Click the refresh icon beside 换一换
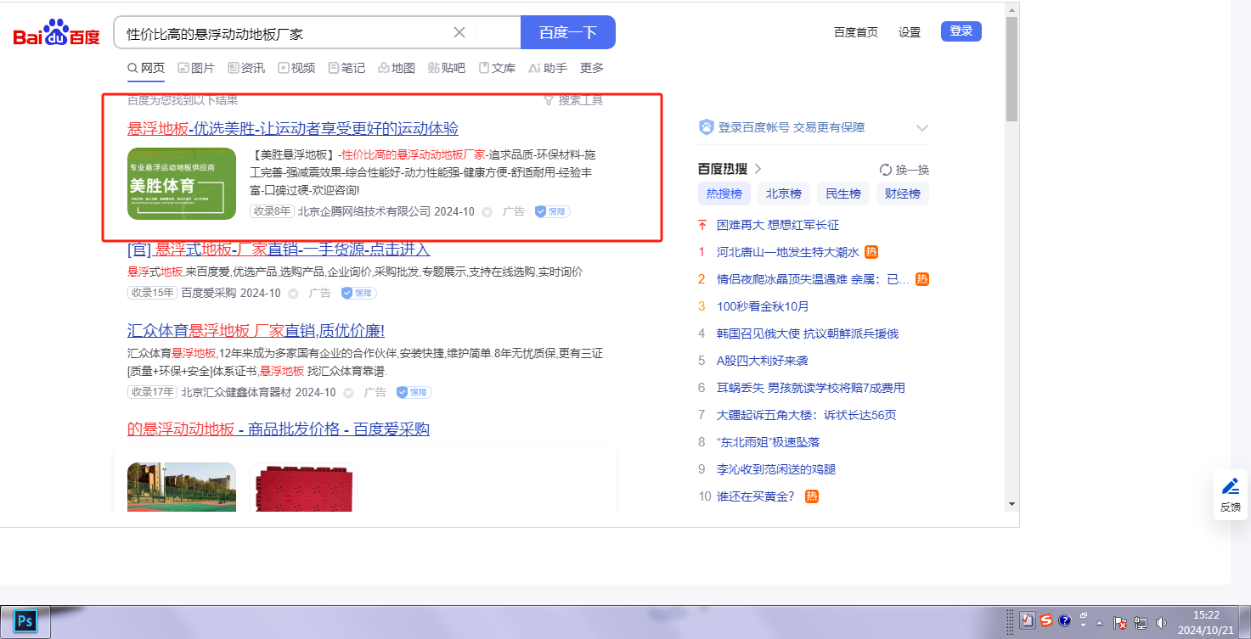The image size is (1251, 639). click(x=886, y=169)
